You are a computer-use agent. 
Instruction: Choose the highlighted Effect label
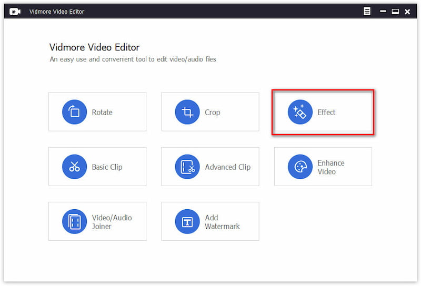326,112
